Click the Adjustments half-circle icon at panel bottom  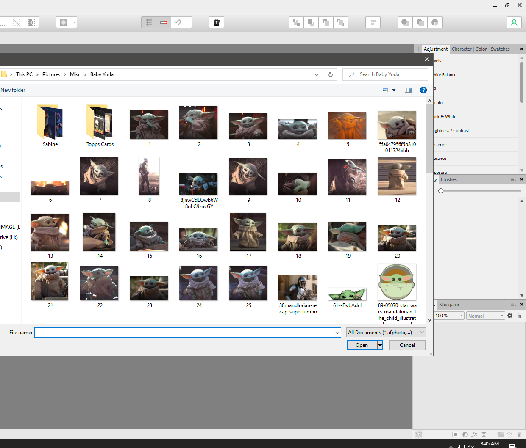click(x=465, y=434)
